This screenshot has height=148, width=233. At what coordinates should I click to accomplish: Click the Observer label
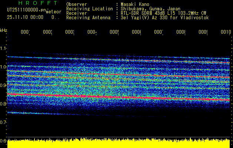[77, 4]
